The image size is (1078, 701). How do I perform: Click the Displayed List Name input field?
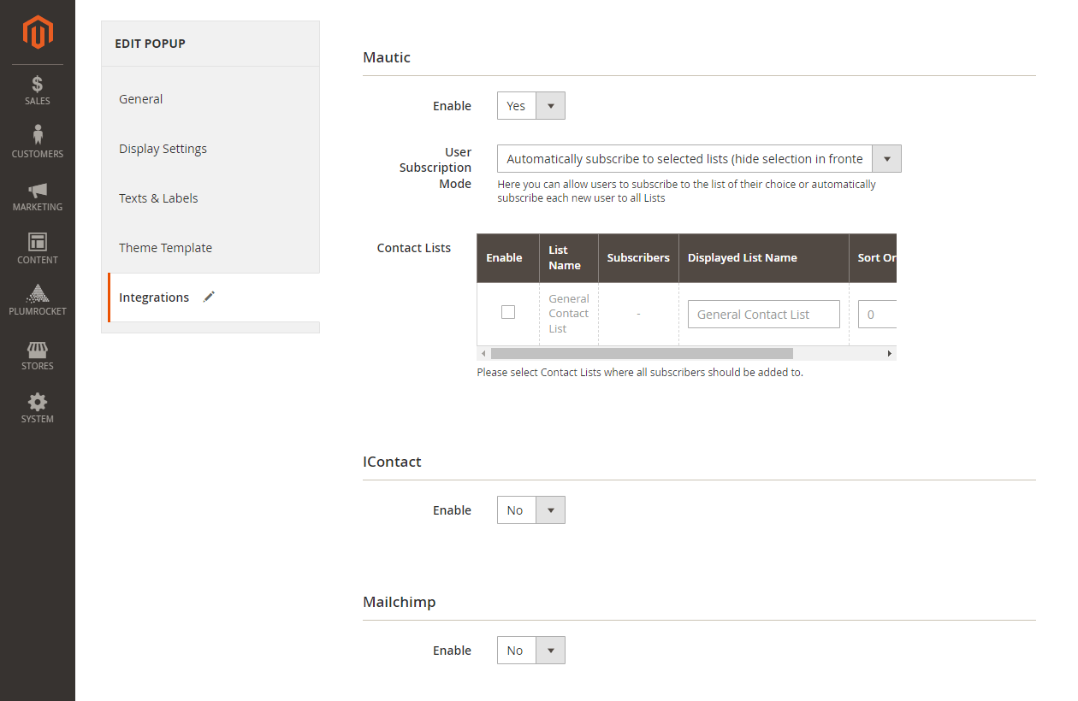tap(763, 315)
